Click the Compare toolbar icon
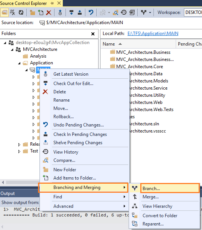Image resolution: width=202 pixels, height=230 pixels. tap(115, 12)
